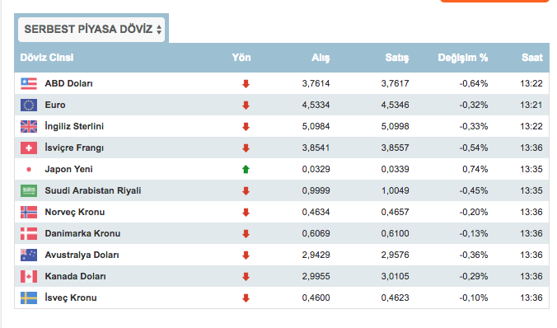Image resolution: width=557 pixels, height=328 pixels.
Task: Click the Japan flag icon
Action: point(29,170)
